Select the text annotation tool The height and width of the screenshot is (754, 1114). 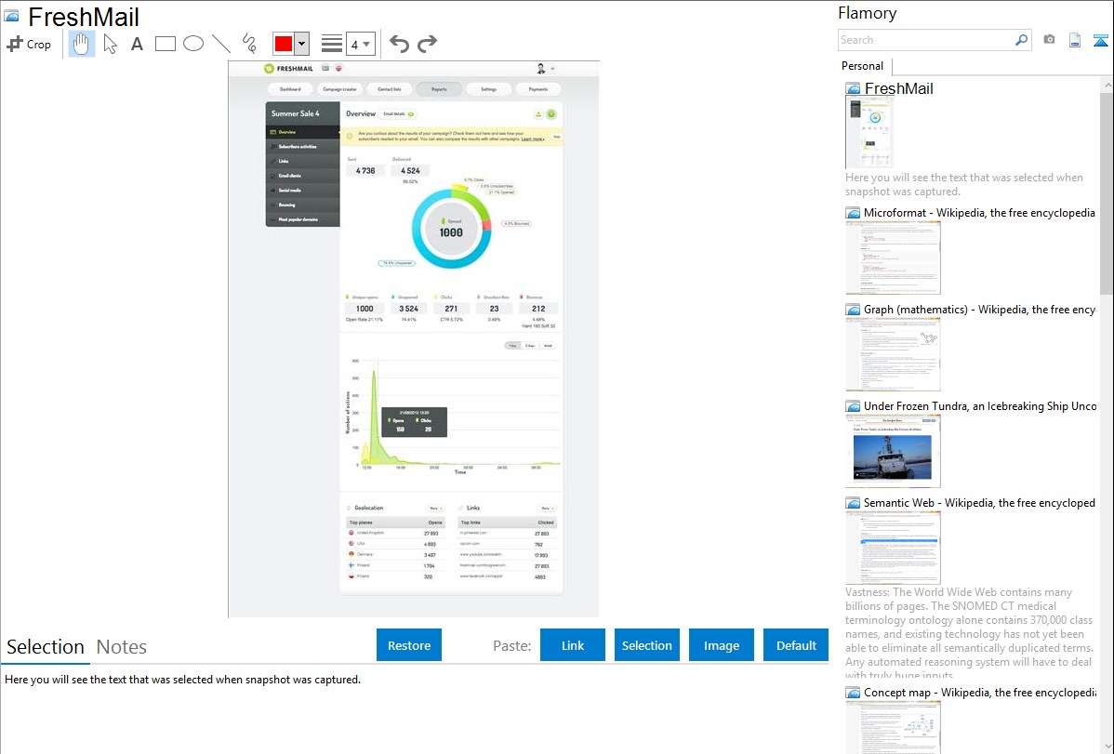pos(137,44)
